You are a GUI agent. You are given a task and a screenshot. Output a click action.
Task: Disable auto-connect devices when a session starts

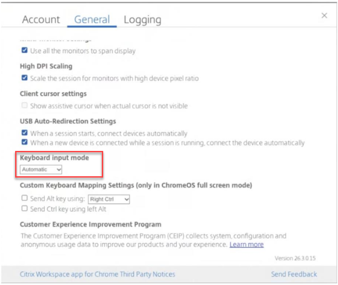[x=24, y=133]
